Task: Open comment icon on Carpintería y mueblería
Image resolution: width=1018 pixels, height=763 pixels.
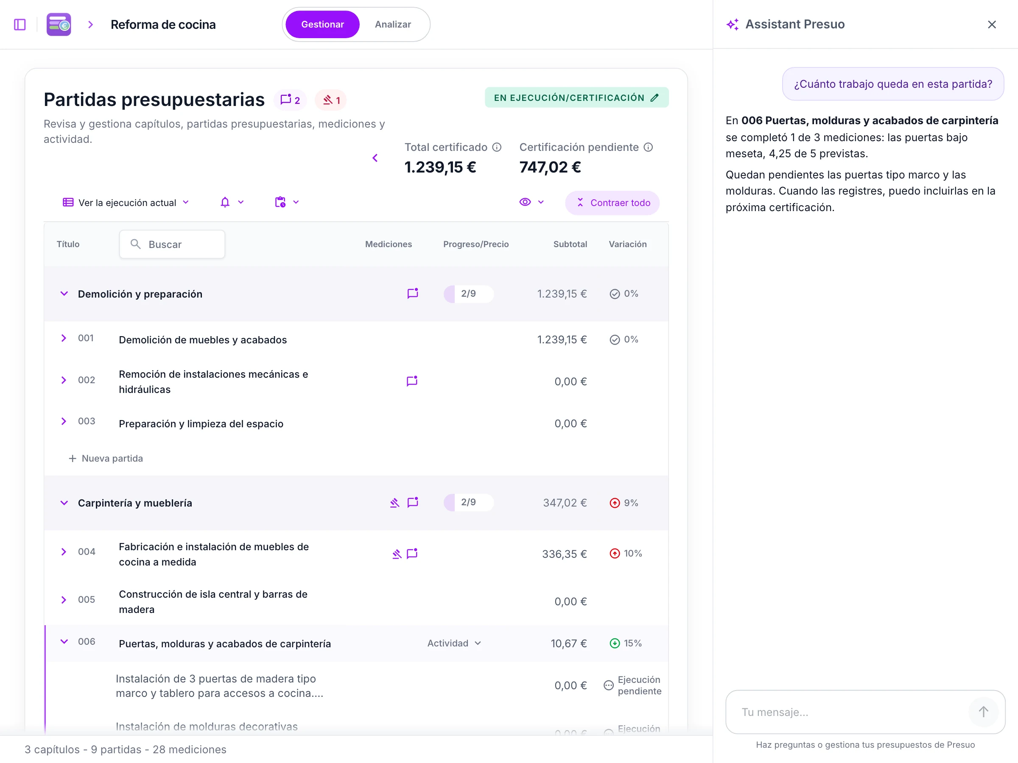Action: click(413, 502)
